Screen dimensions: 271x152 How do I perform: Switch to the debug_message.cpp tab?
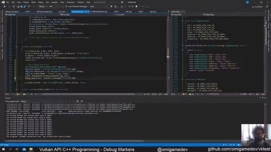(x=44, y=11)
